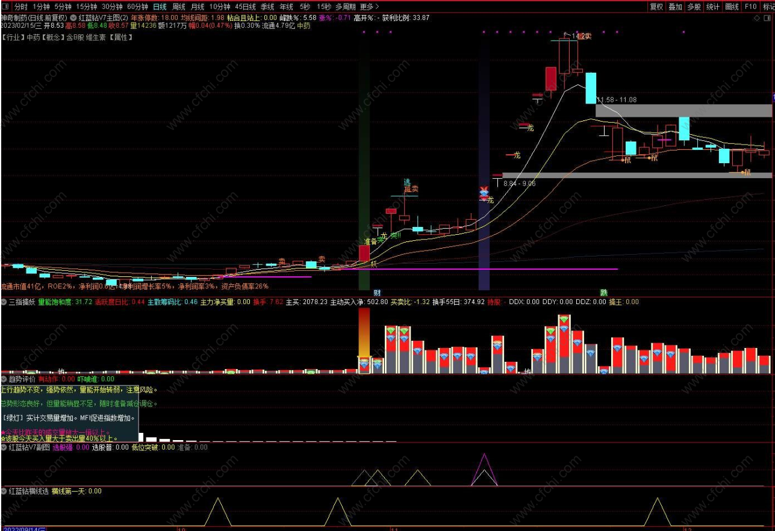Image resolution: width=775 pixels, height=531 pixels.
Task: Select the 60分钟 period
Action: coord(138,7)
